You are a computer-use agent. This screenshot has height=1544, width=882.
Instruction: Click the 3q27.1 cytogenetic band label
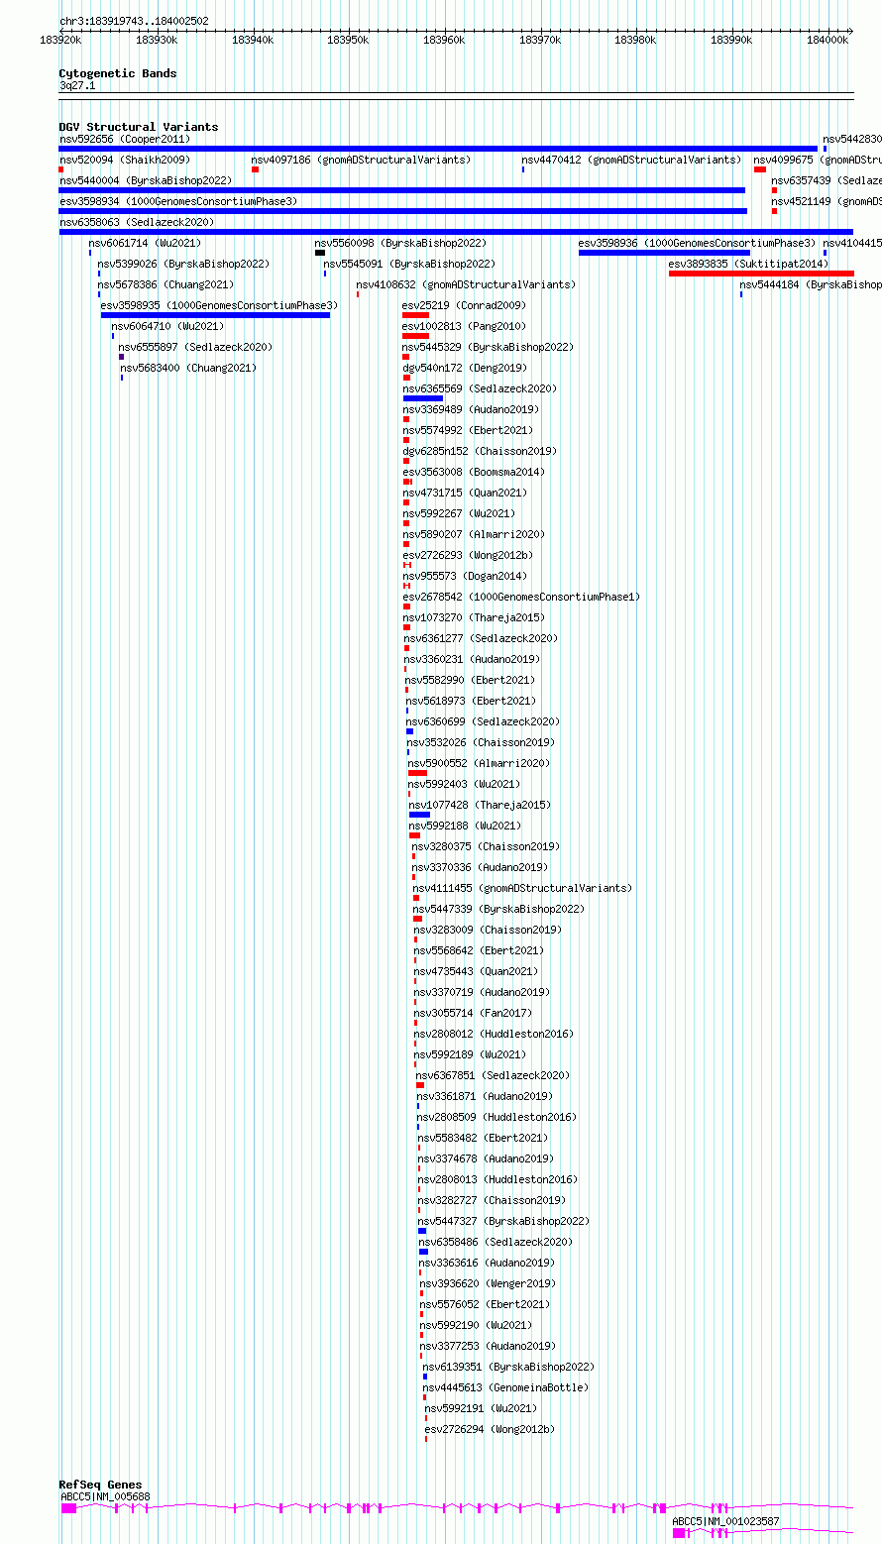(76, 85)
